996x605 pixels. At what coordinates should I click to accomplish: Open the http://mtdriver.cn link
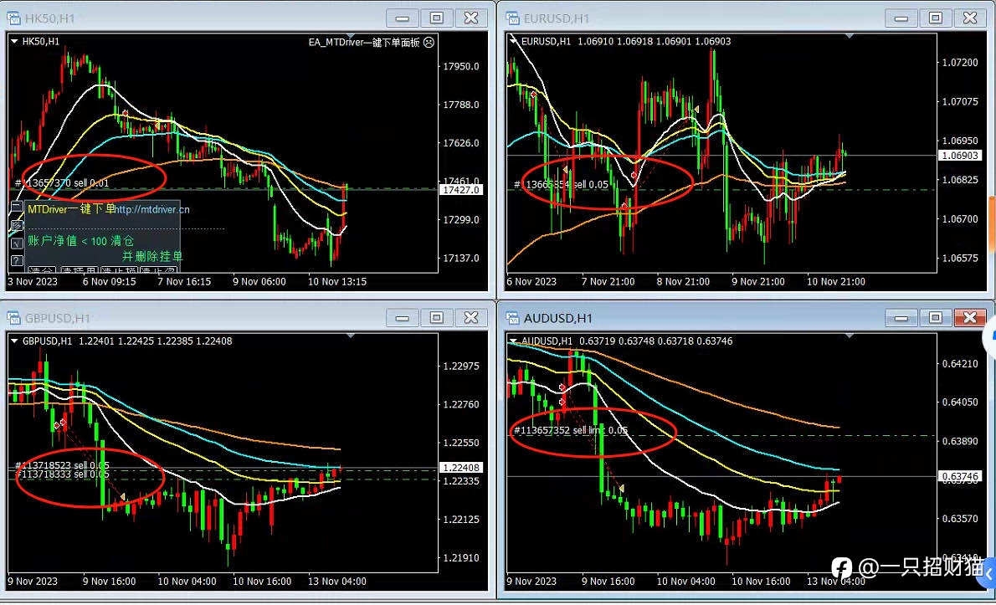(151, 209)
